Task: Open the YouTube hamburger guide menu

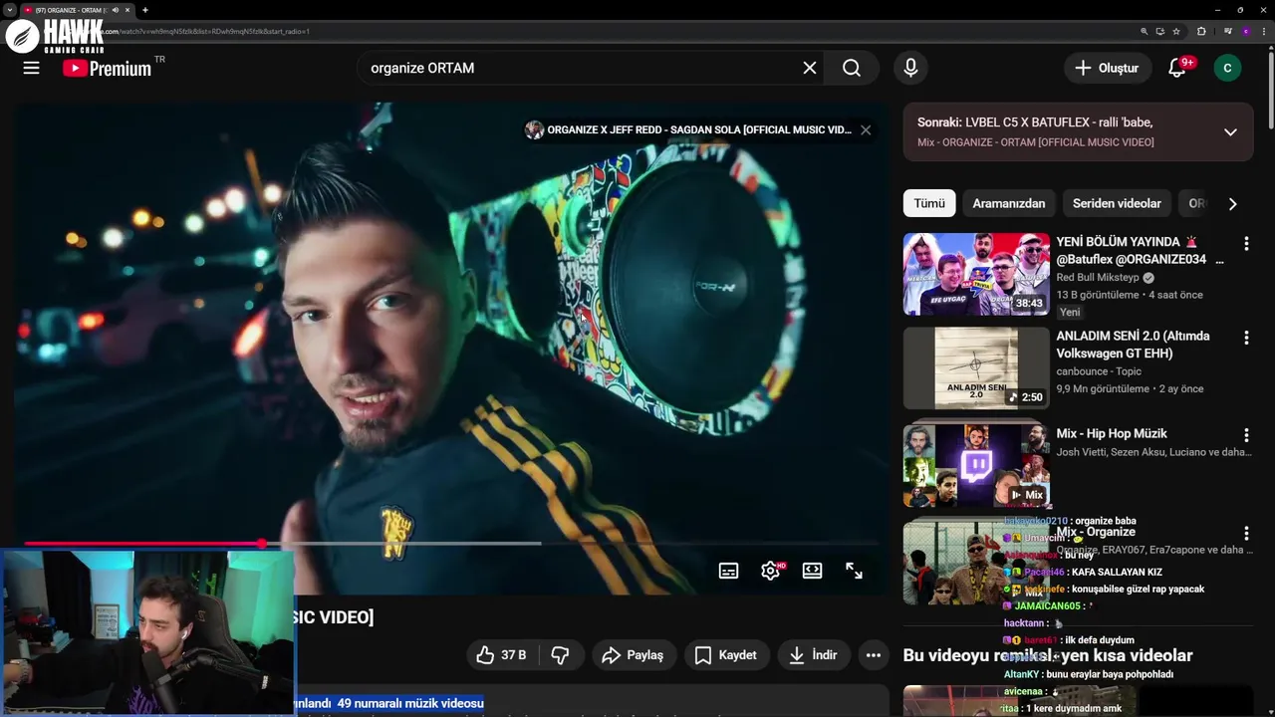Action: (31, 68)
